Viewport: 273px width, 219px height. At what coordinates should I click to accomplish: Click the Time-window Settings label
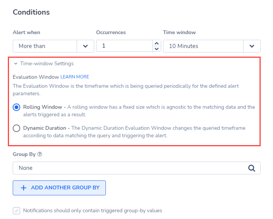[x=47, y=64]
